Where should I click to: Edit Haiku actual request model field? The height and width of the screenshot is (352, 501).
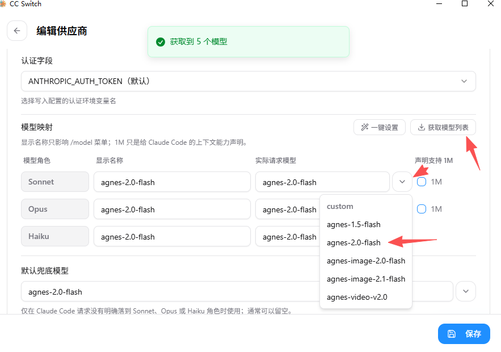coord(288,236)
